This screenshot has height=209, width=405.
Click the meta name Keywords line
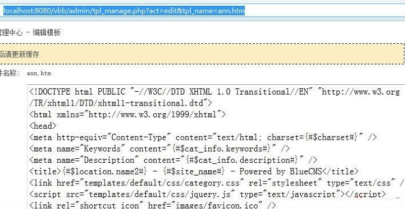click(x=159, y=149)
